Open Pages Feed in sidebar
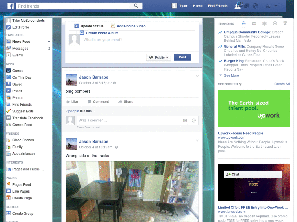The width and height of the screenshot is (297, 222). point(19,185)
